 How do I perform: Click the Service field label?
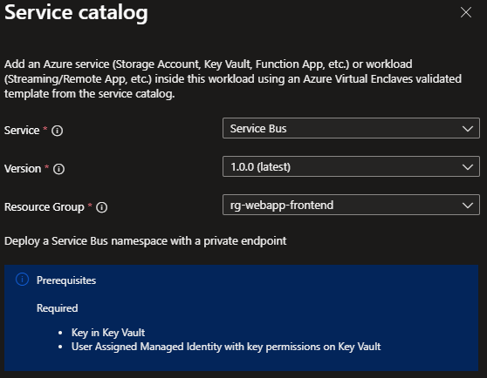(22, 131)
